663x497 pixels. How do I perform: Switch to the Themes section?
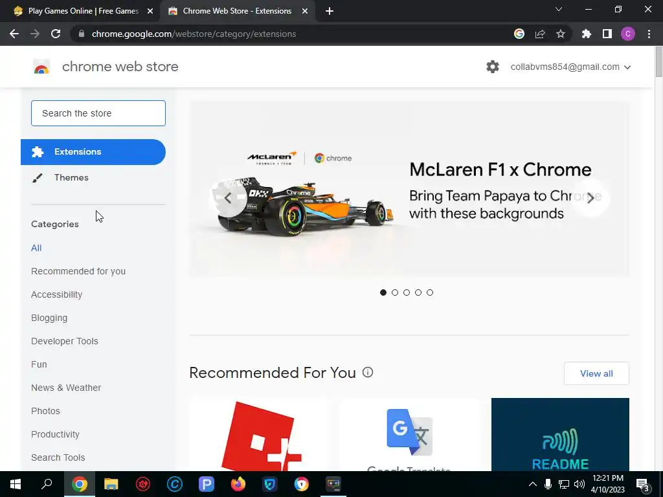coord(71,177)
